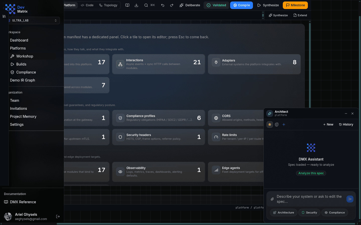361x225 pixels.
Task: Click the download icon in toolbar
Action: 136,5
